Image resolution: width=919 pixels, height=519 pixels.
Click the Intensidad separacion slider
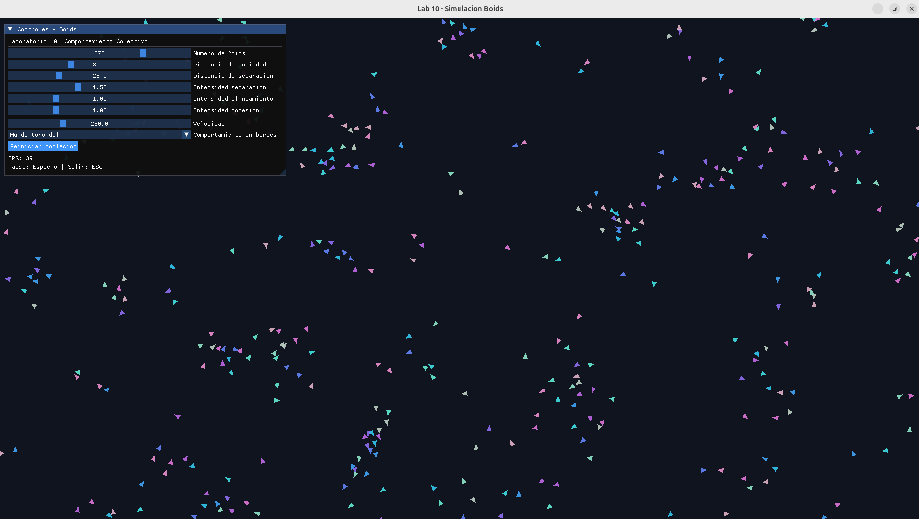(99, 87)
